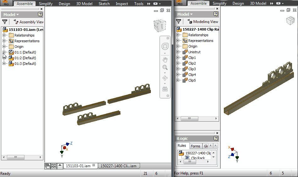
Task: Close the navigation bar with its X
Action: click(168, 38)
